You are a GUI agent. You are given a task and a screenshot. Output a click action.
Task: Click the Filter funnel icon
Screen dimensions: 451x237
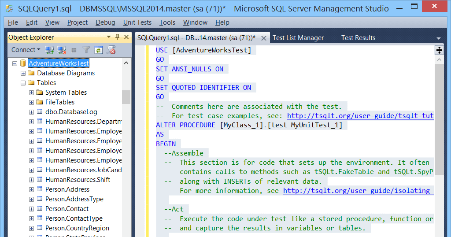tap(86, 50)
